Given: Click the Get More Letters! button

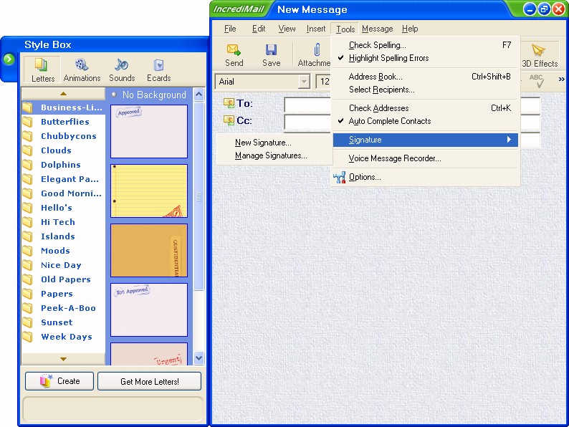Looking at the screenshot, I should 149,381.
